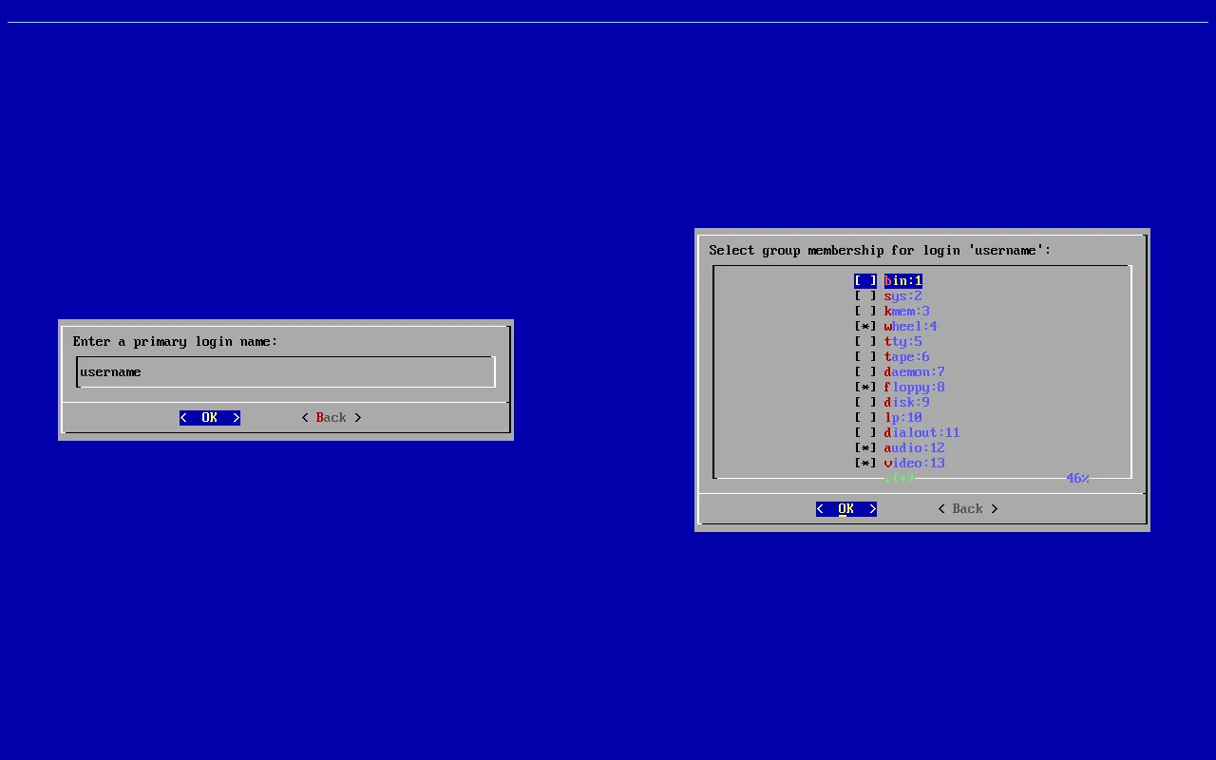Click the 46% scroll position indicator
The image size is (1216, 760).
(x=1078, y=479)
